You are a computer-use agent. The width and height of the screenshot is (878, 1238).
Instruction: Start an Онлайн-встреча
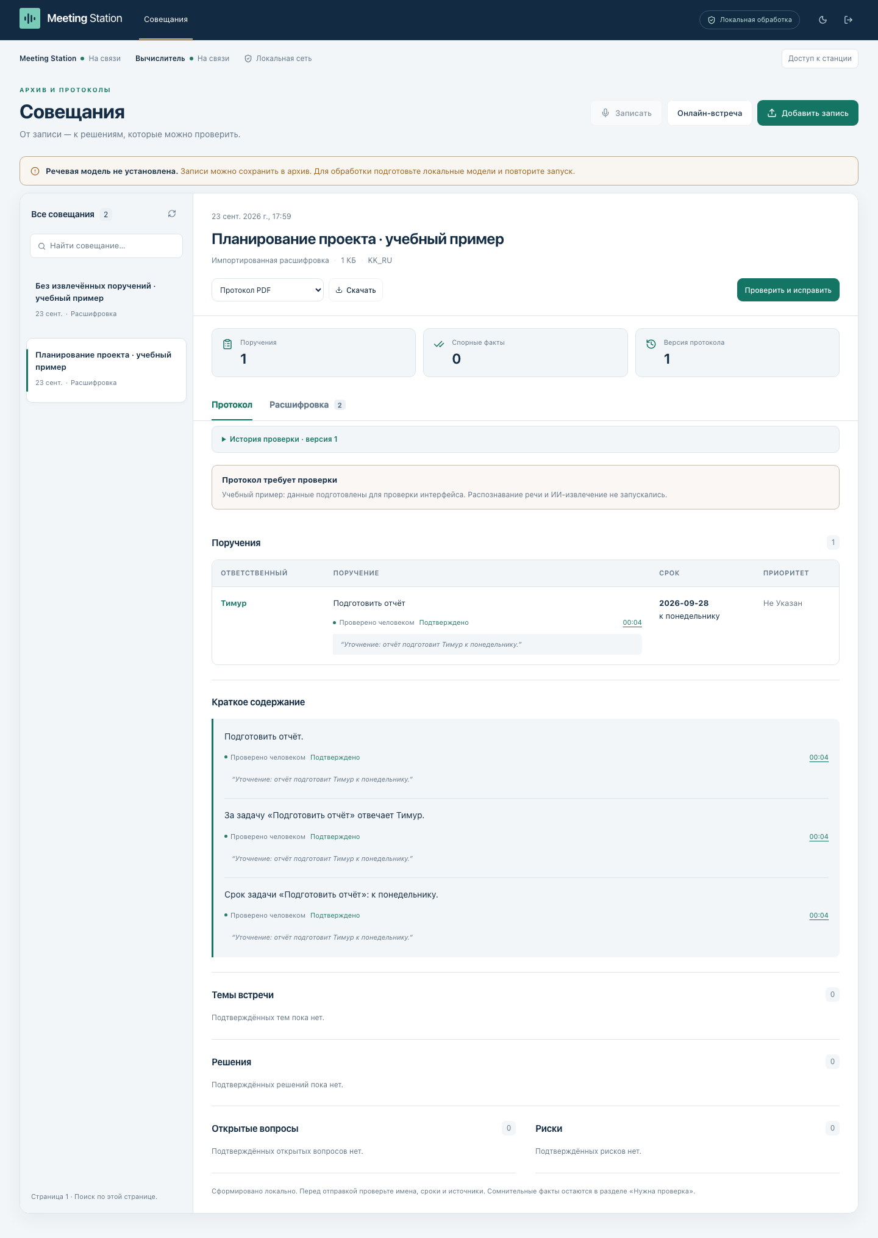click(x=710, y=113)
